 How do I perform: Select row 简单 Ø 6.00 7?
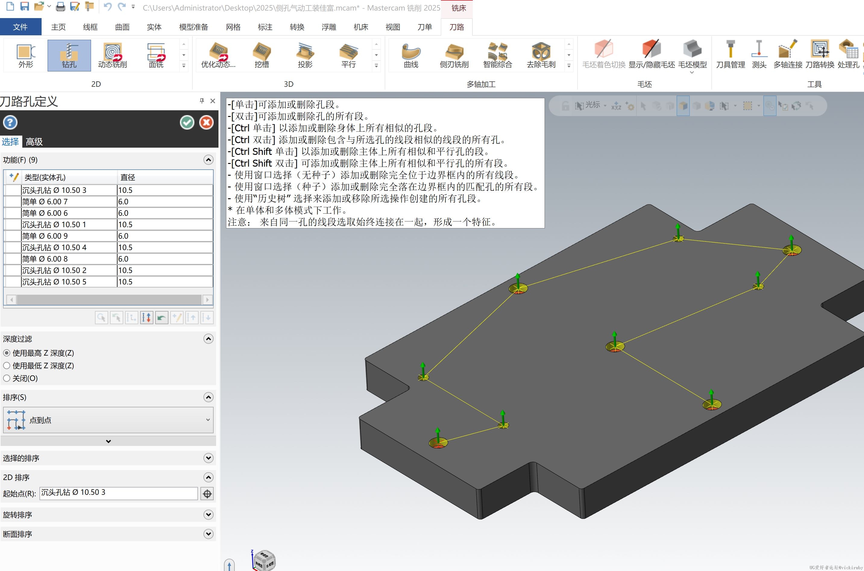pos(108,202)
